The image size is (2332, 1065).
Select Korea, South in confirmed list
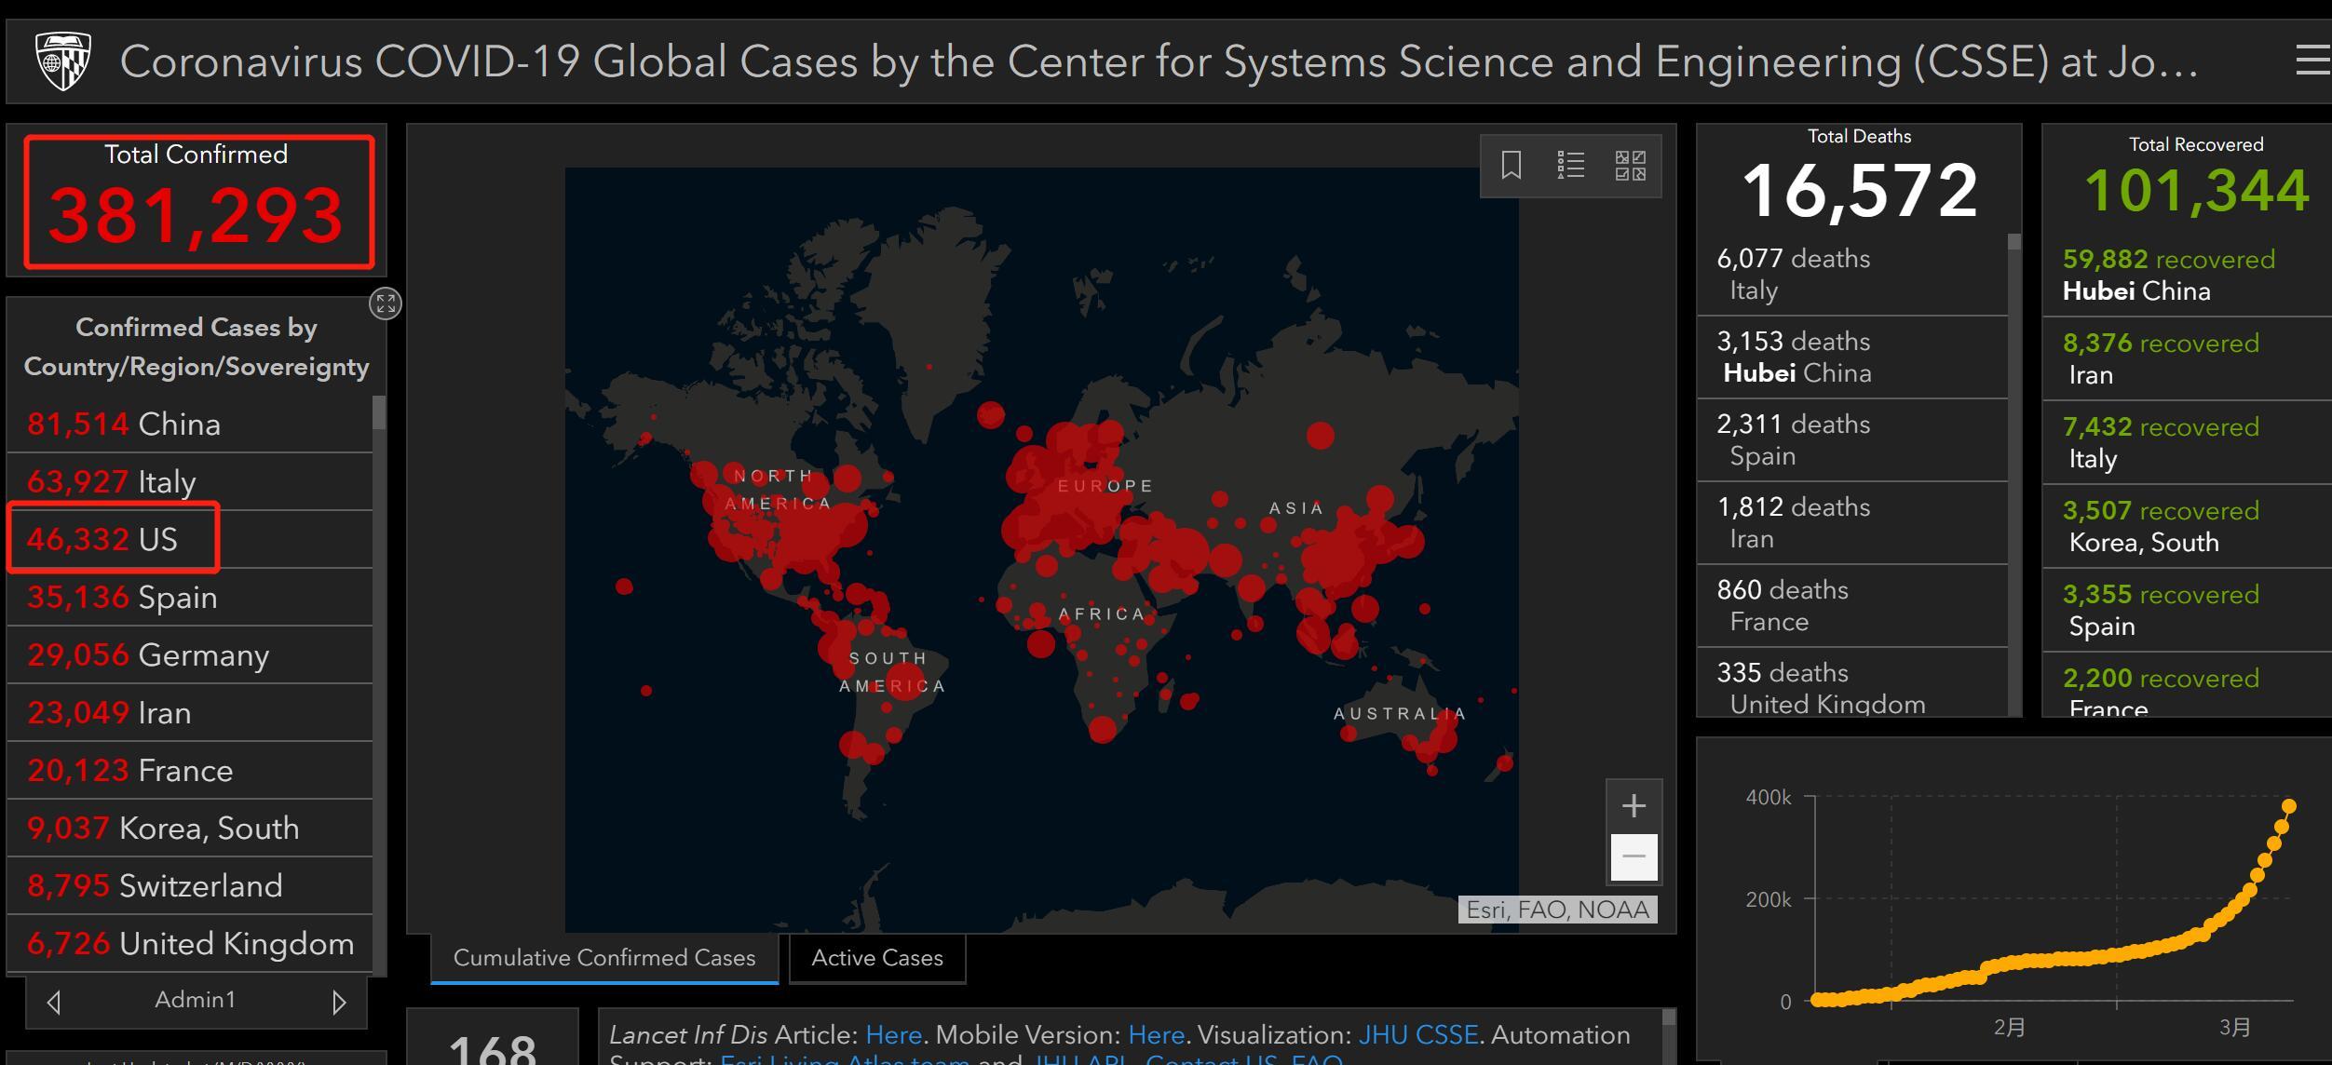coord(190,829)
